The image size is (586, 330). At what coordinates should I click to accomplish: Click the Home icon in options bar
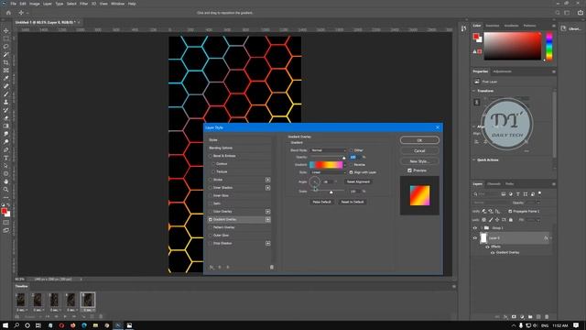[8, 13]
